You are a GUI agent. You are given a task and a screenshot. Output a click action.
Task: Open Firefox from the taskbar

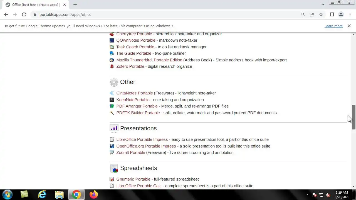(94, 194)
